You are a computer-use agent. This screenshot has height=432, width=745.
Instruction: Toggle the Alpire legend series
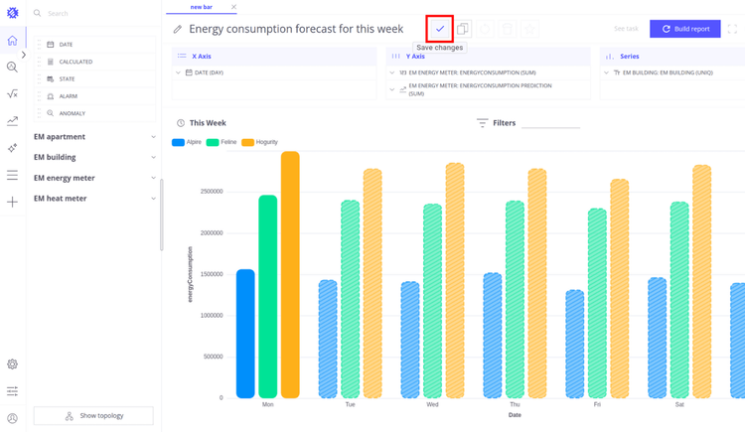coord(188,142)
